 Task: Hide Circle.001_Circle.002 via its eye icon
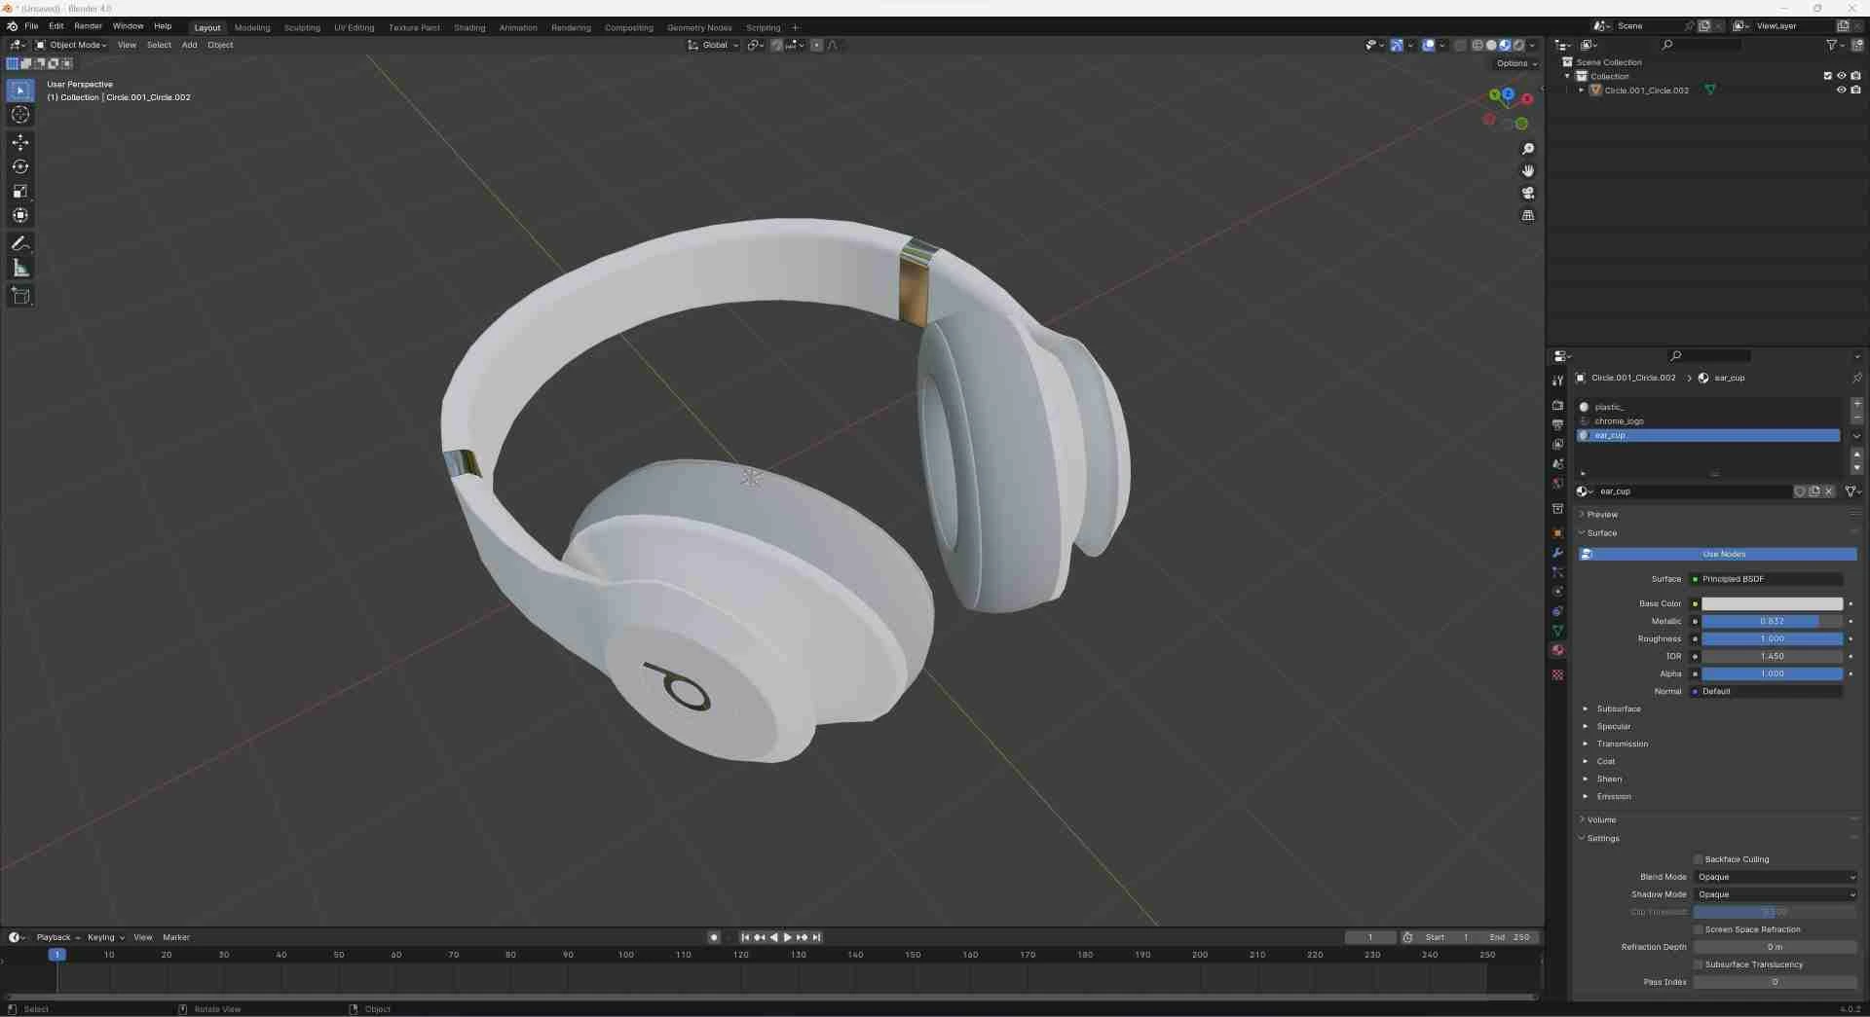[1841, 90]
